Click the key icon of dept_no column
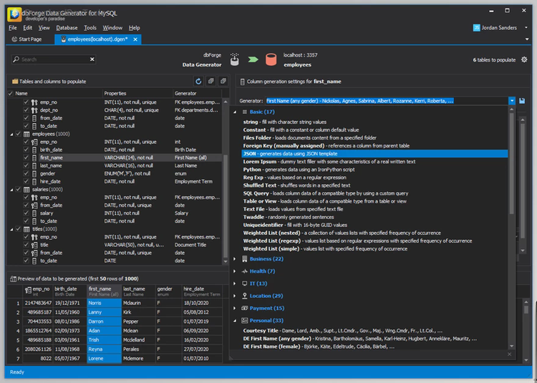The image size is (537, 383). 34,110
